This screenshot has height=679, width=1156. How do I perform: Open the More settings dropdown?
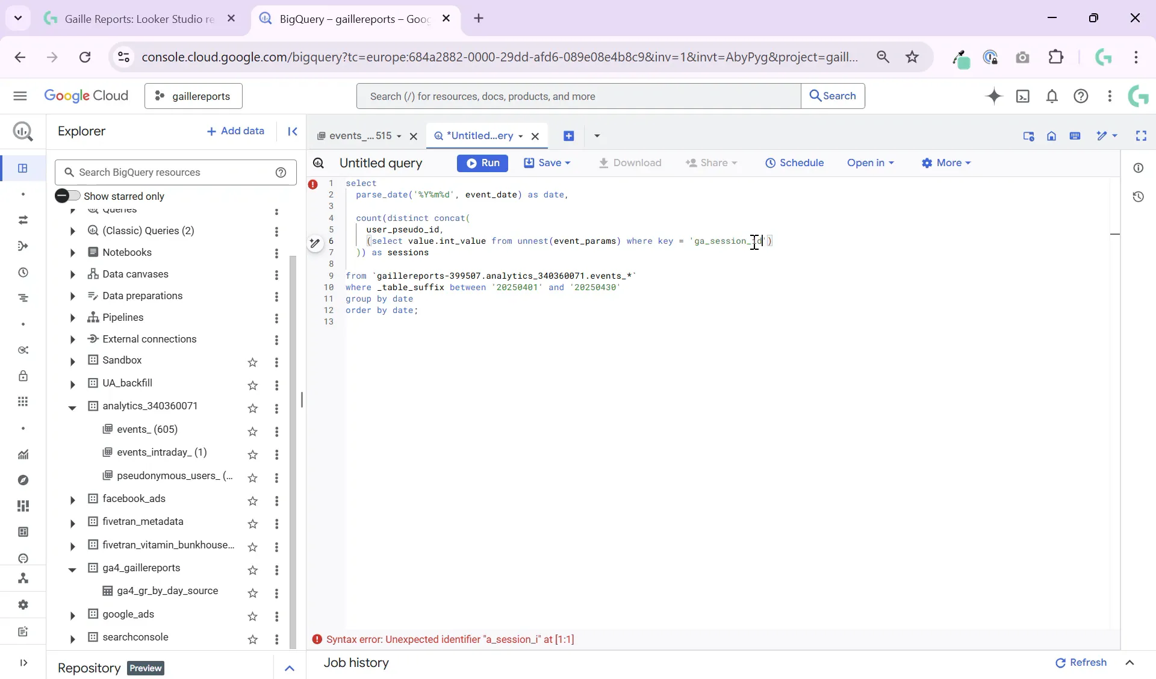(x=946, y=163)
